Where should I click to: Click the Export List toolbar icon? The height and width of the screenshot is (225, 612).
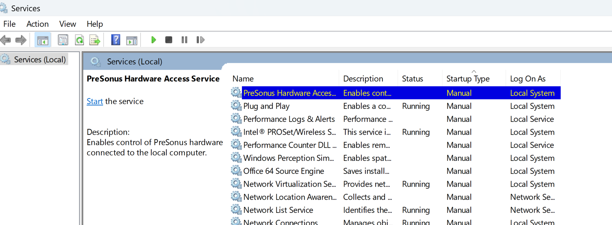[95, 40]
